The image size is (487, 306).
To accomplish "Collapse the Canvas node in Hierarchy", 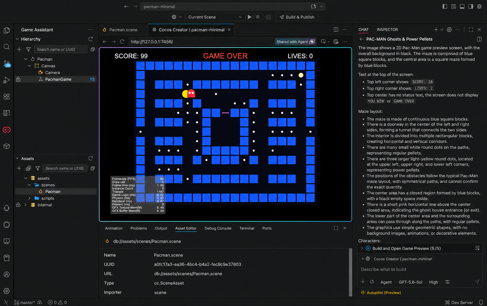I will (30, 66).
